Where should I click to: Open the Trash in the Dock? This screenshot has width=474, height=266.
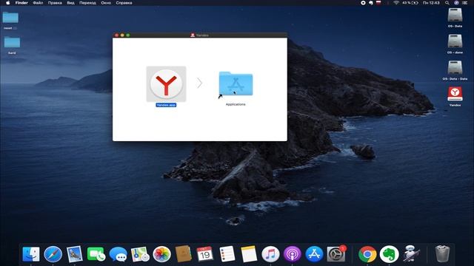point(442,254)
